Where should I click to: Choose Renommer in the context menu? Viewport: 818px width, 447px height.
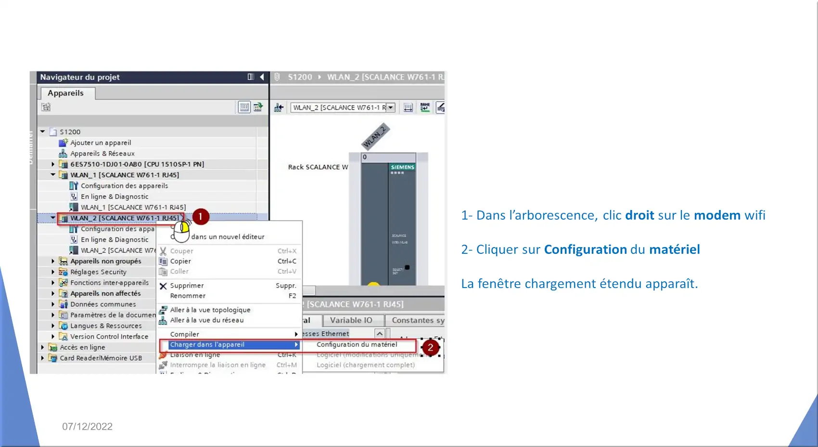229,296
